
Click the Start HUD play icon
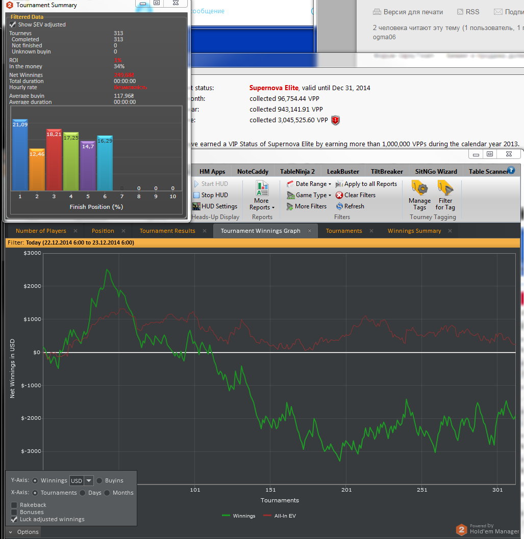[196, 184]
